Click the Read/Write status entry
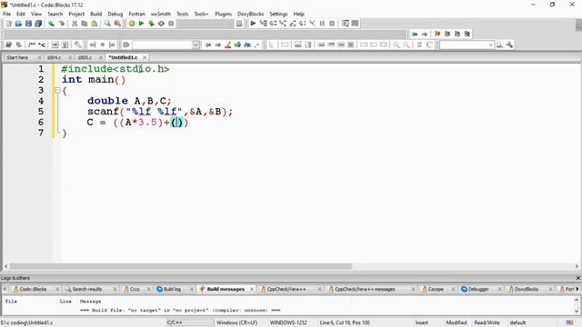This screenshot has width=582, height=327. point(487,322)
